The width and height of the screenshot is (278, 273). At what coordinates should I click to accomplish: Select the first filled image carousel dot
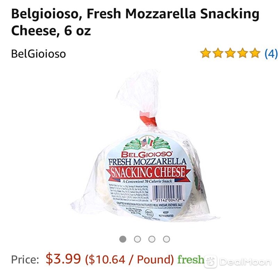coord(123,239)
